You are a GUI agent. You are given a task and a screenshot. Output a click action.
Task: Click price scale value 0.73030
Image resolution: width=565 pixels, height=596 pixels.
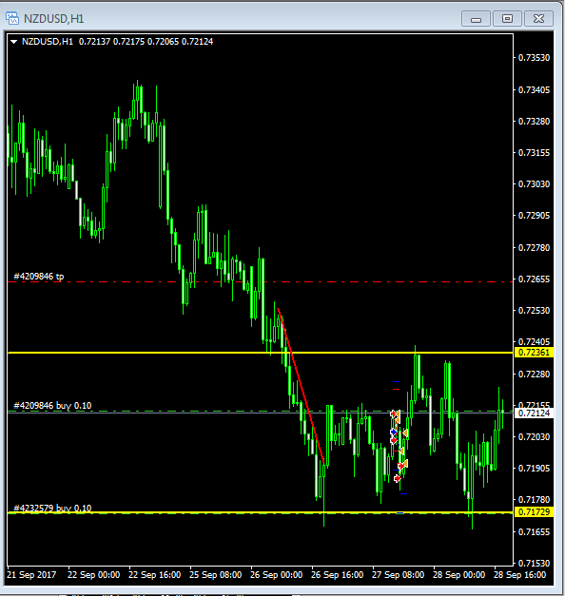tap(535, 184)
